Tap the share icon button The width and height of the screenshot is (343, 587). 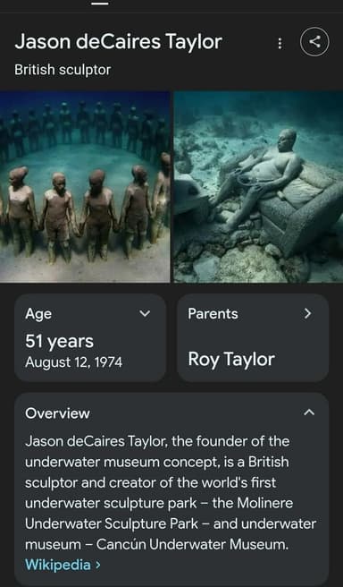(x=314, y=41)
